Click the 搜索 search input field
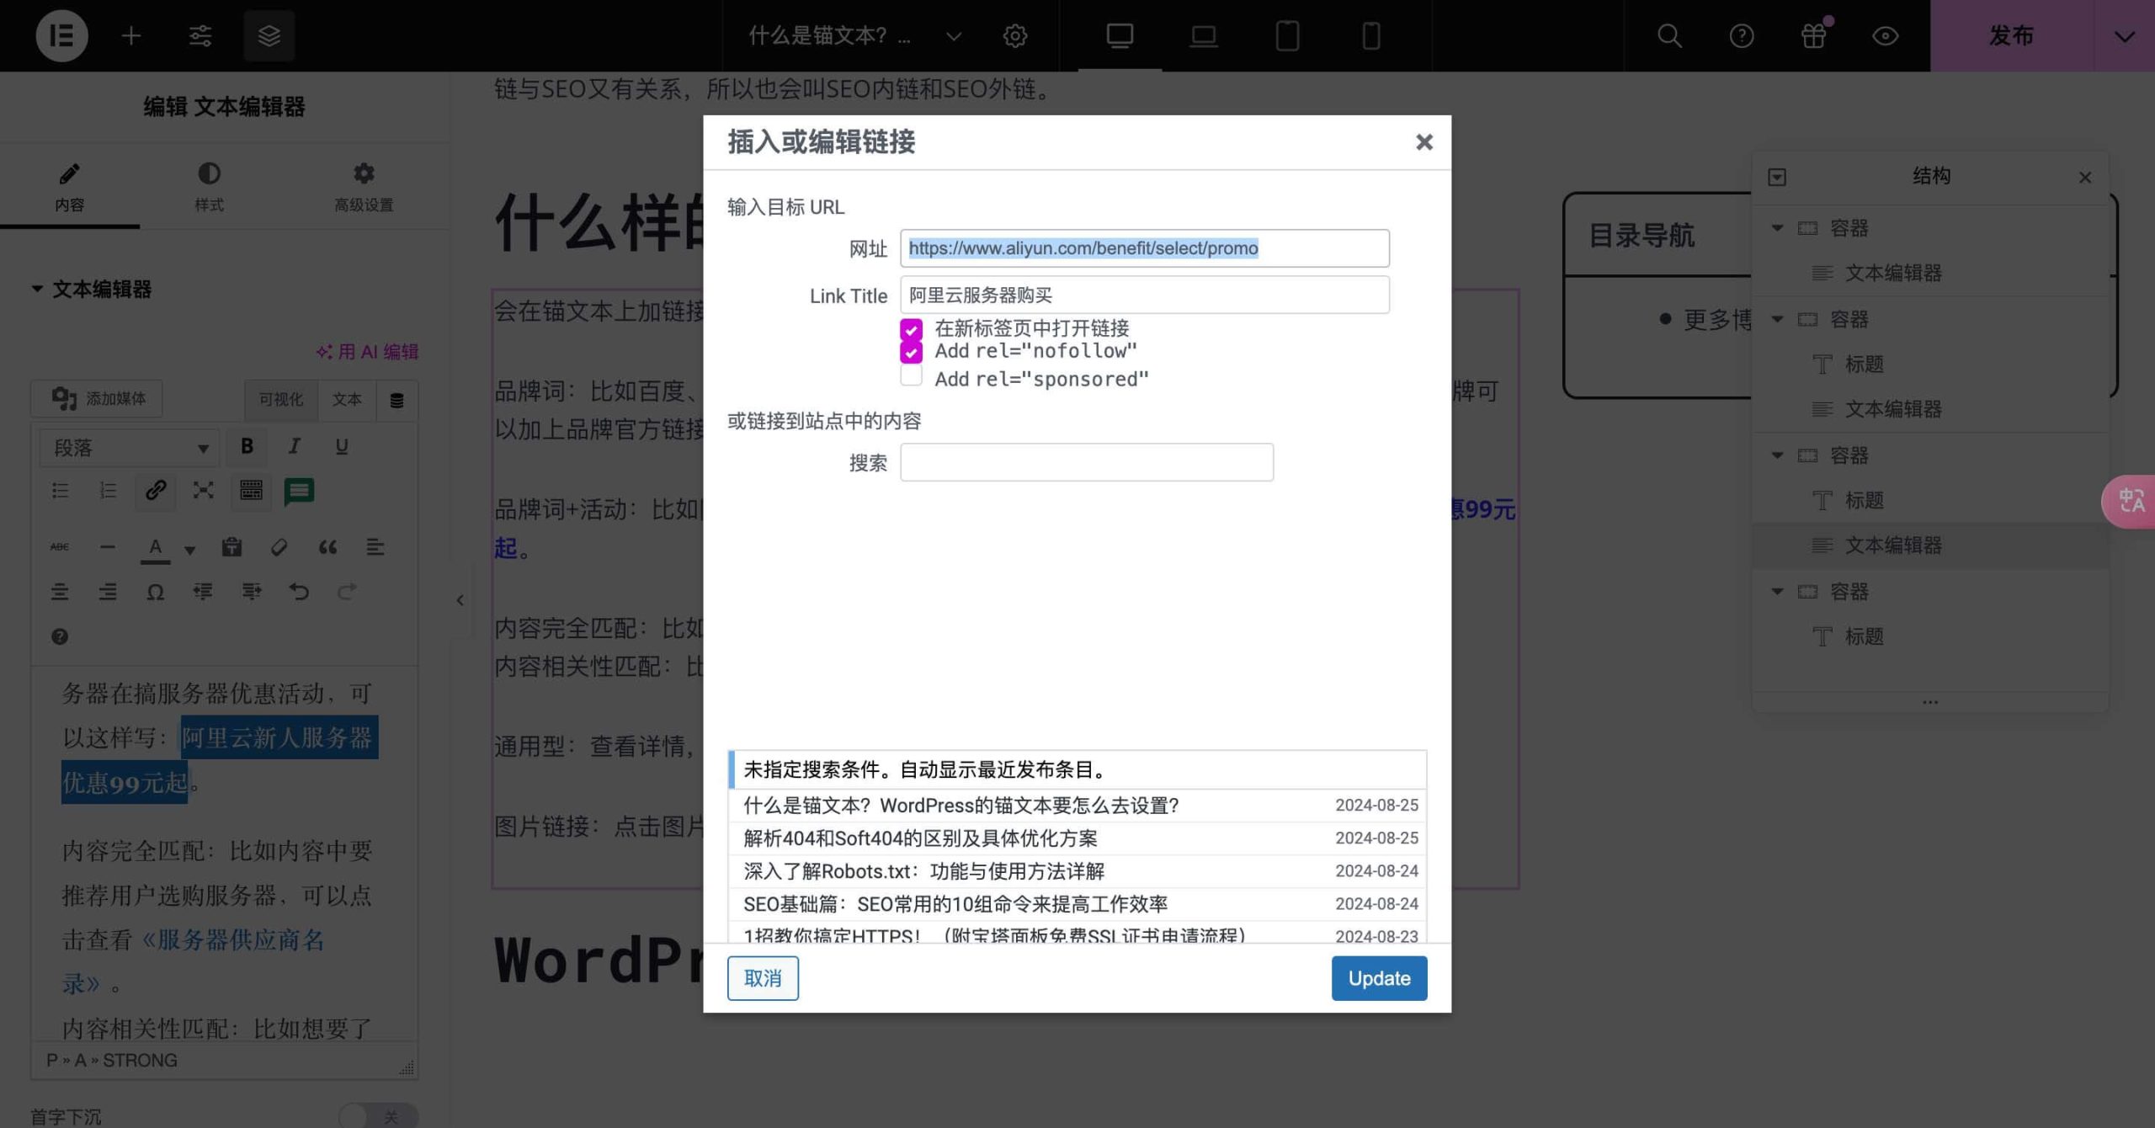Screen dimensions: 2155x1128 point(1087,462)
